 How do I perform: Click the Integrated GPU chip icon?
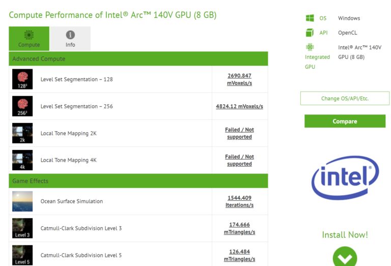[x=310, y=47]
